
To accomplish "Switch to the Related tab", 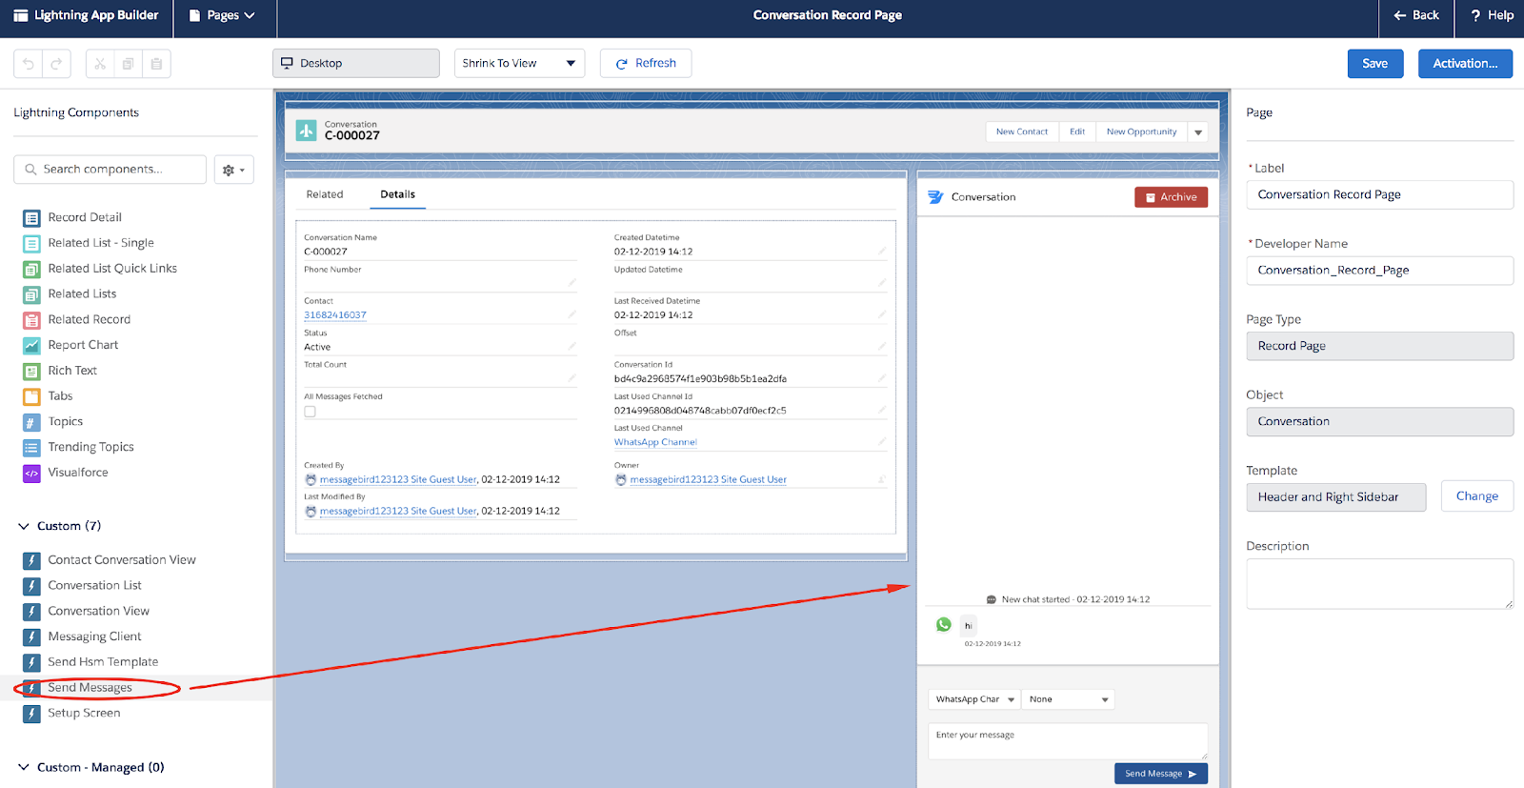I will tap(325, 194).
